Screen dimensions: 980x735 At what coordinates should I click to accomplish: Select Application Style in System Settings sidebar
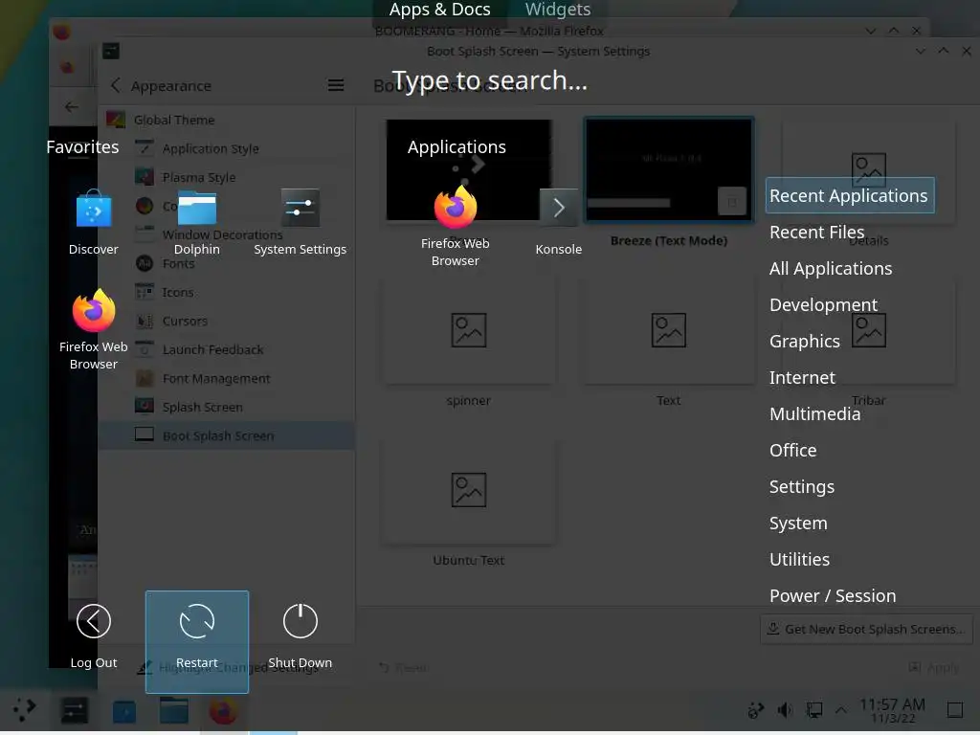coord(226,148)
